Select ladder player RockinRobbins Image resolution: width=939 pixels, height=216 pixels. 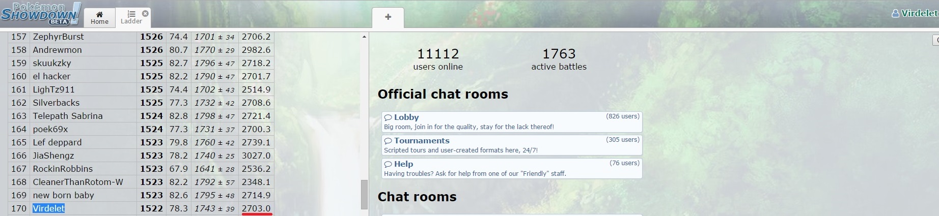click(x=63, y=169)
